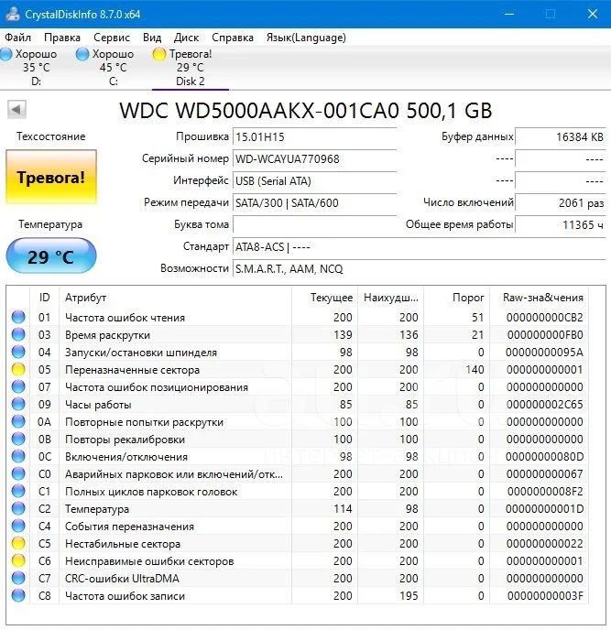Select row Нестабильные сектора
The width and height of the screenshot is (611, 630).
point(298,543)
